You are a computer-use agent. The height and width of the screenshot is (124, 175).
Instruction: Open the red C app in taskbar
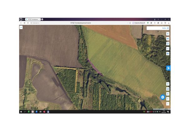[x=44, y=112]
